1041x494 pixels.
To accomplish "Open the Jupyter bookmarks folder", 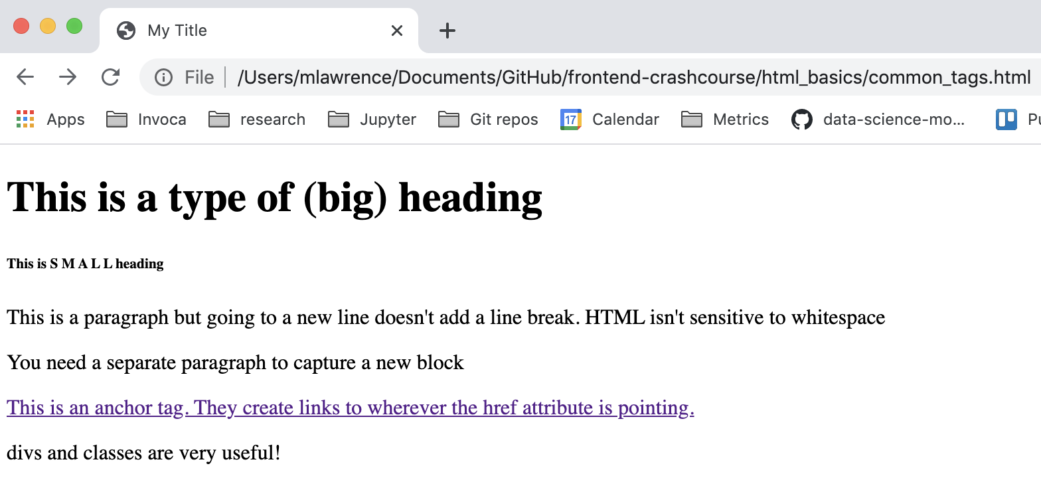I will pyautogui.click(x=372, y=120).
